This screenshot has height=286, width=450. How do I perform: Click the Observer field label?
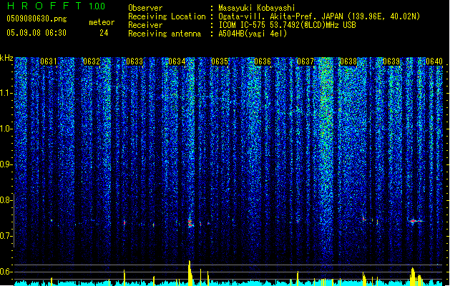click(x=145, y=8)
